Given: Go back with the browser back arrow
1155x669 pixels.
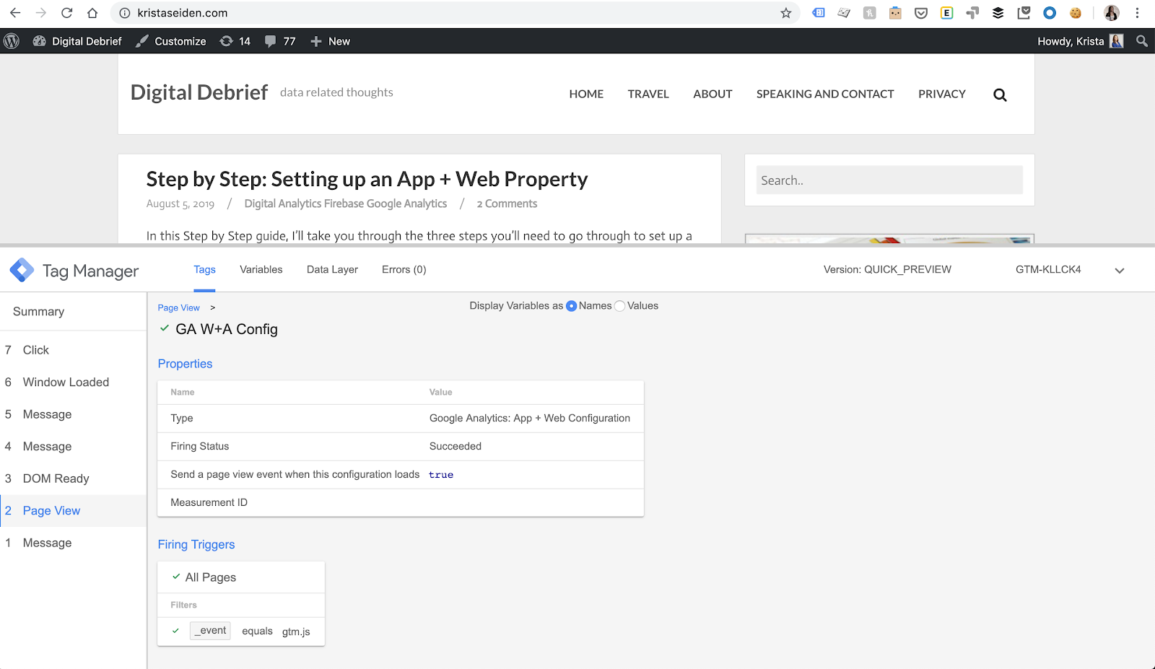Looking at the screenshot, I should coord(15,13).
